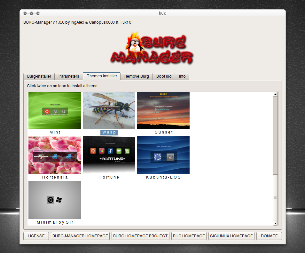Click the scrollbar up arrow

(275, 94)
